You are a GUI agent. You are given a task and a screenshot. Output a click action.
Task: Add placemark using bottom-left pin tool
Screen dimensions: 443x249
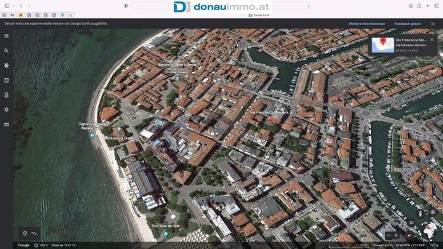tap(25, 233)
